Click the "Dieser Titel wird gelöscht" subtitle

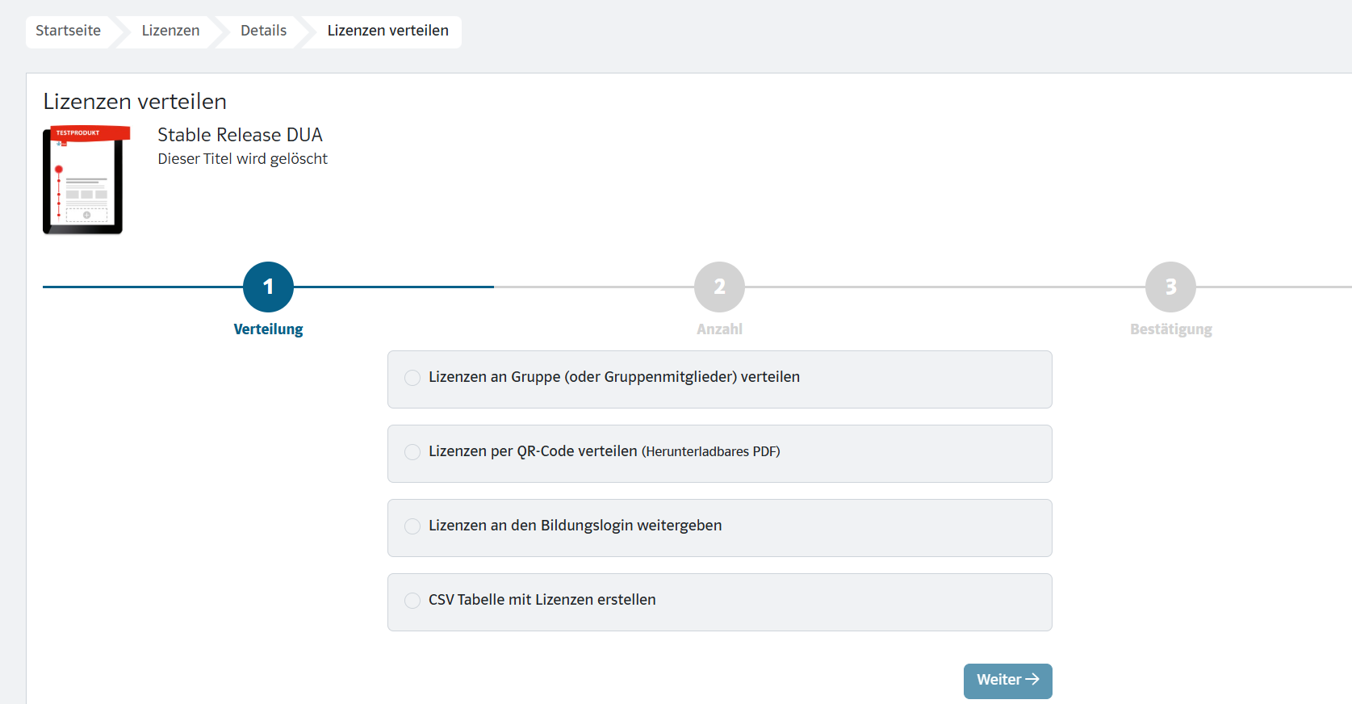coord(242,159)
